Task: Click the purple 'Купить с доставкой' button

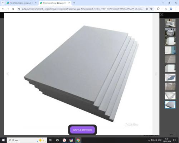Action: (82, 130)
